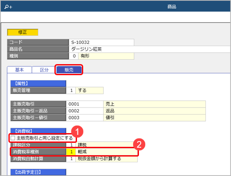The width and height of the screenshot is (231, 176).
Task: Click the 課税区分 code field
Action: point(71,145)
